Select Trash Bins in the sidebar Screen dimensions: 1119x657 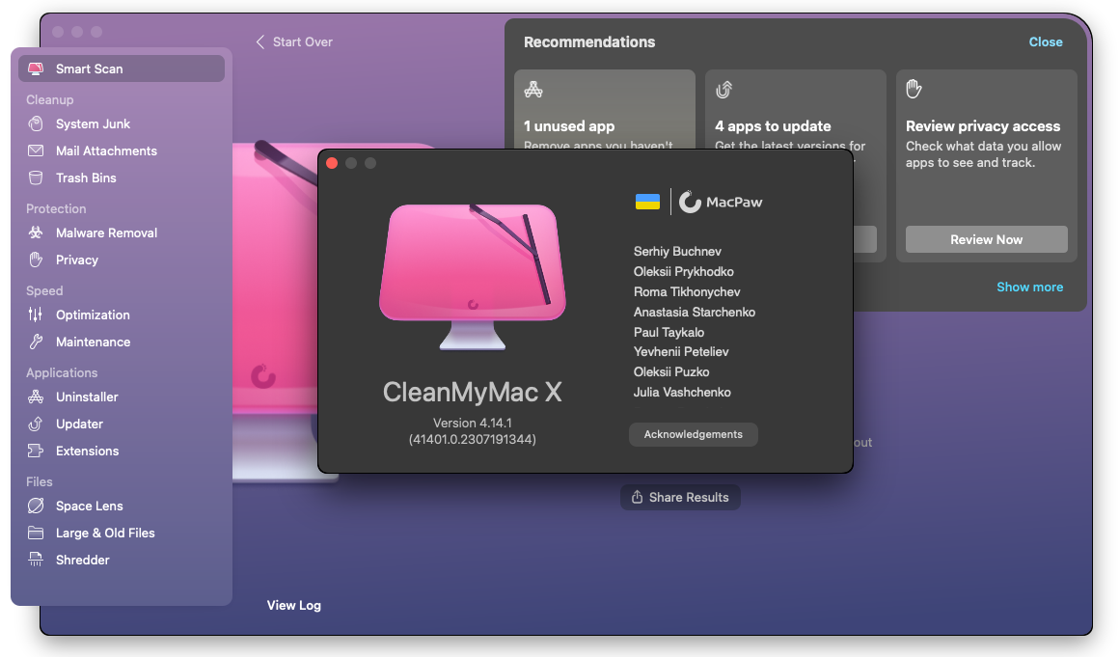[86, 178]
